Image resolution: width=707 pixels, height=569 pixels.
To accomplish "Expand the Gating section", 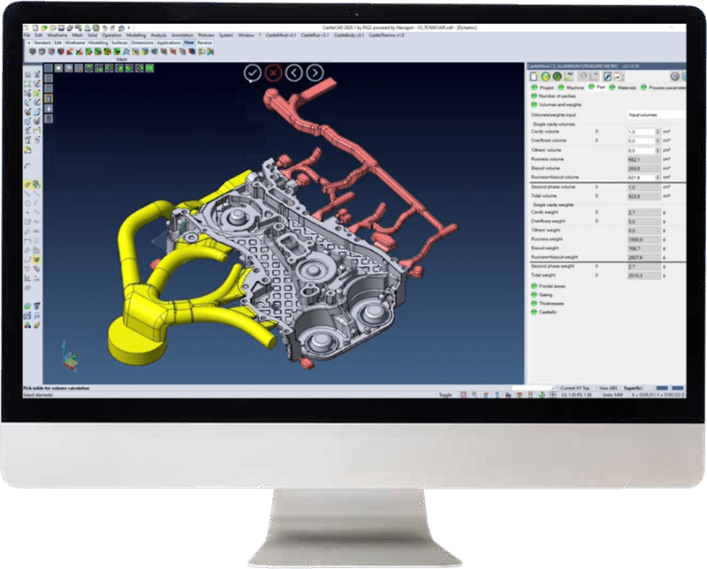I will [x=534, y=293].
